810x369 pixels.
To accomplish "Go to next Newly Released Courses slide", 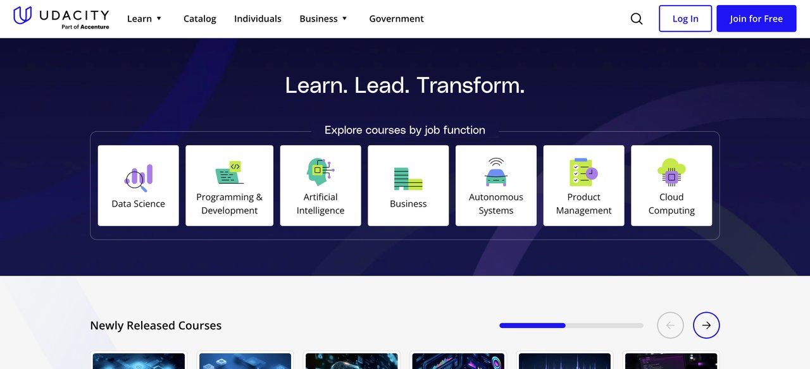I will (x=706, y=325).
